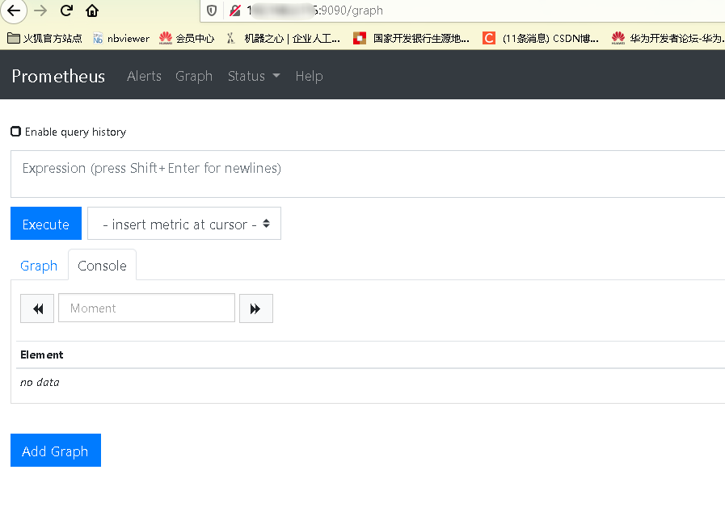The height and width of the screenshot is (516, 725).
Task: Open the 华为开发者论坛 bookmark
Action: pos(668,38)
